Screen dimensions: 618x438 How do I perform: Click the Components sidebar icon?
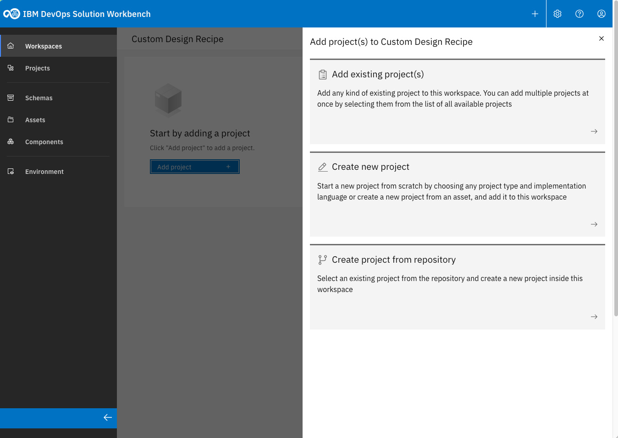point(11,141)
